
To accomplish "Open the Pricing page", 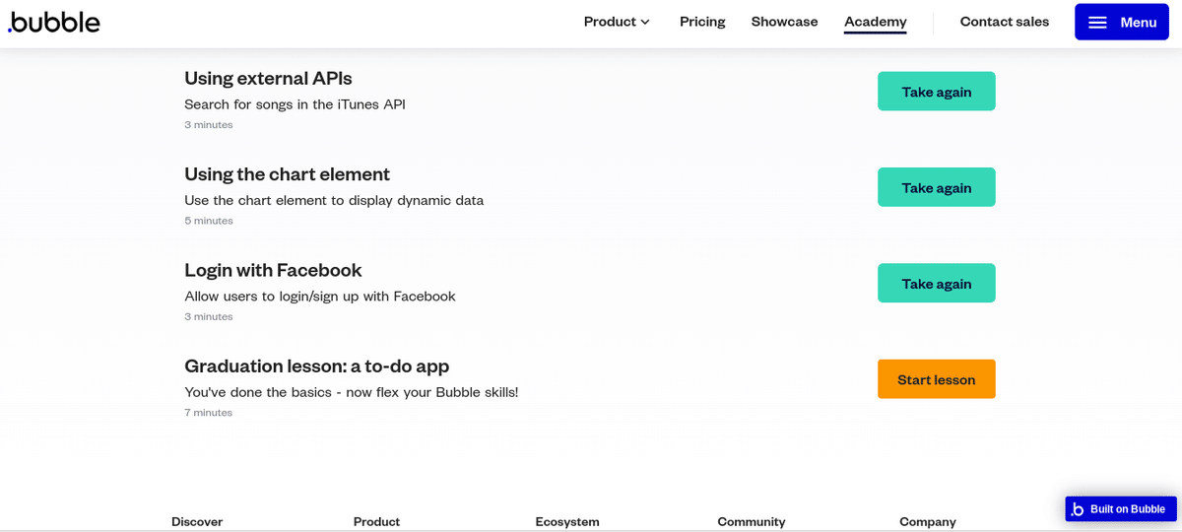I will (702, 22).
